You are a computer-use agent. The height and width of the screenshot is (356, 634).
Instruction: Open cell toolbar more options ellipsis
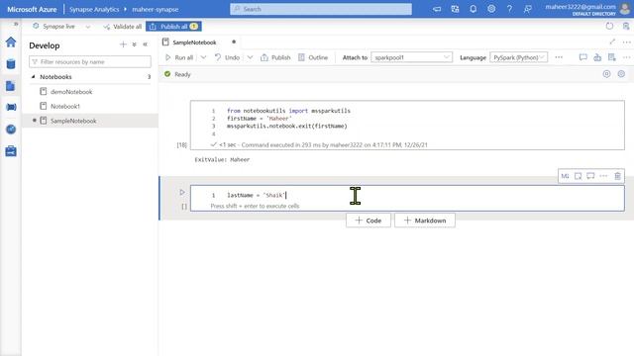tap(603, 176)
